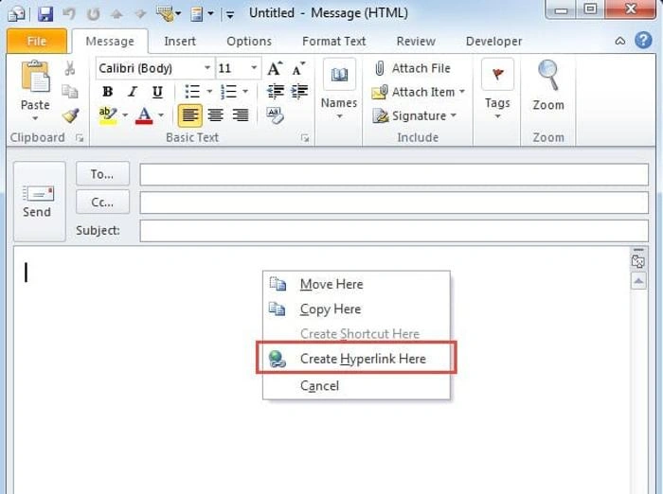The image size is (663, 494).
Task: Click in the To recipients field
Action: (394, 174)
